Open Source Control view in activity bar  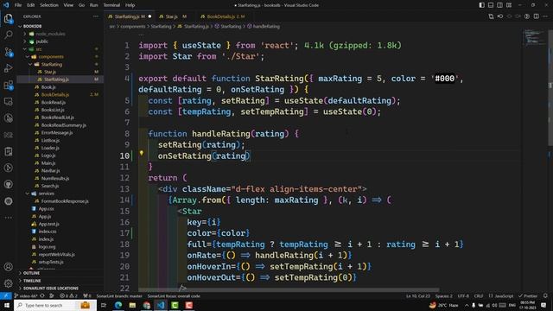(x=8, y=52)
